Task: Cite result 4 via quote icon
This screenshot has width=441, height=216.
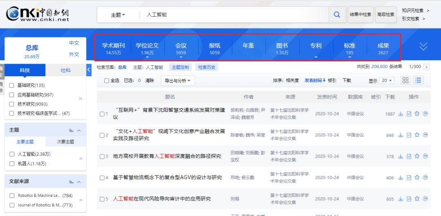Action: (x=425, y=178)
